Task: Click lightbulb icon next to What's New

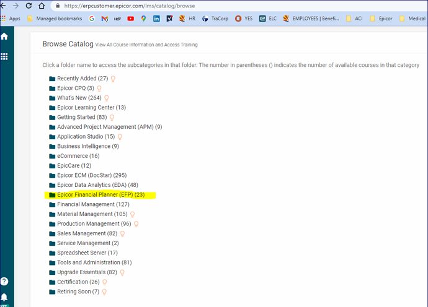Action: point(107,98)
